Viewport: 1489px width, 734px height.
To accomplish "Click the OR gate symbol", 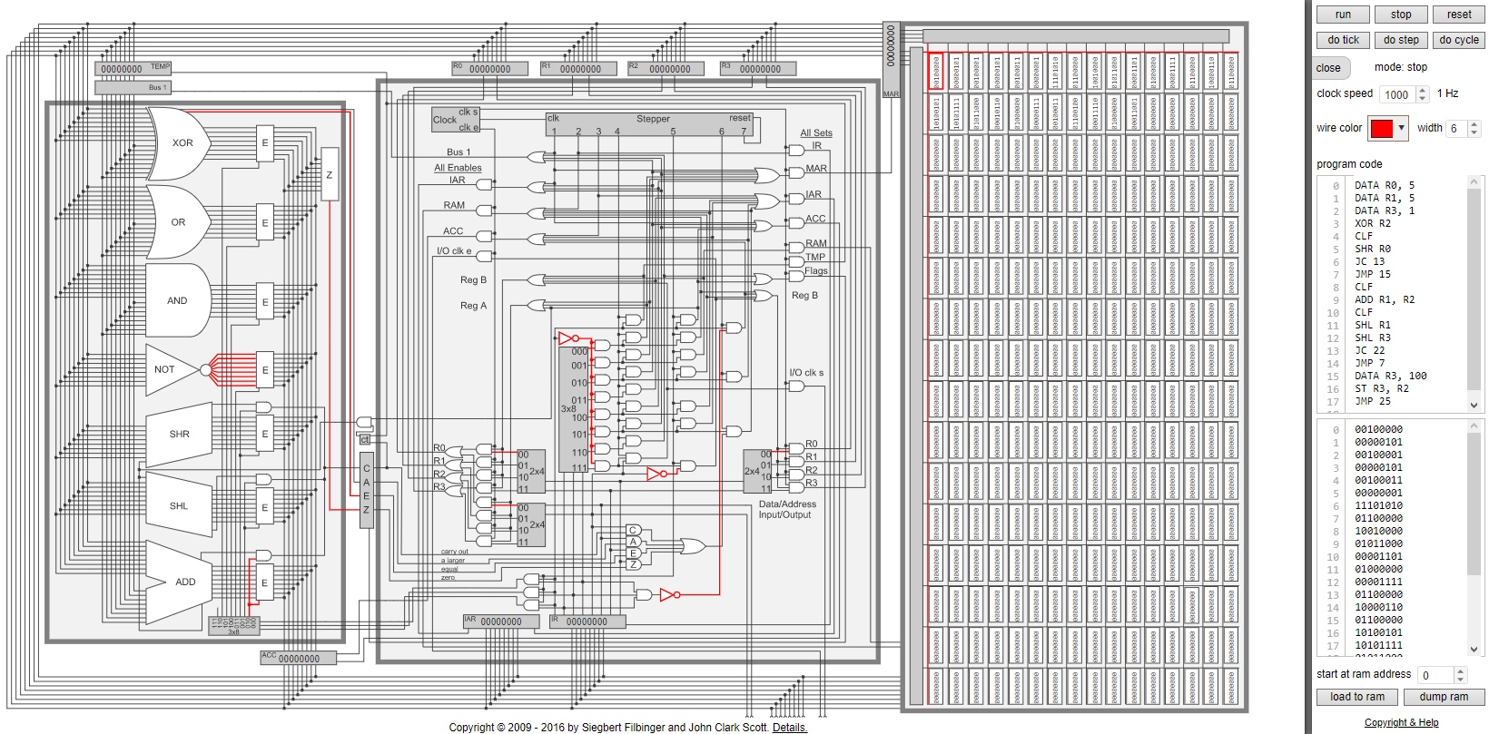I will [x=178, y=221].
